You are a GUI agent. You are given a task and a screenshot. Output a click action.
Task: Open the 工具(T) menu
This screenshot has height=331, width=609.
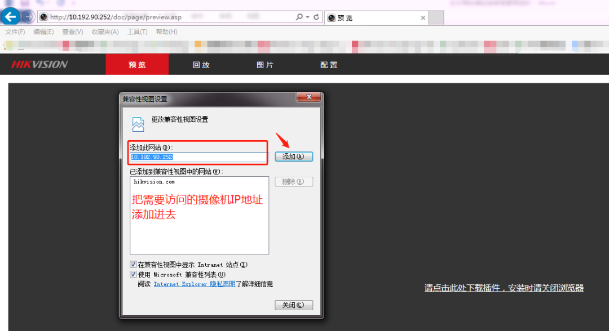click(136, 32)
